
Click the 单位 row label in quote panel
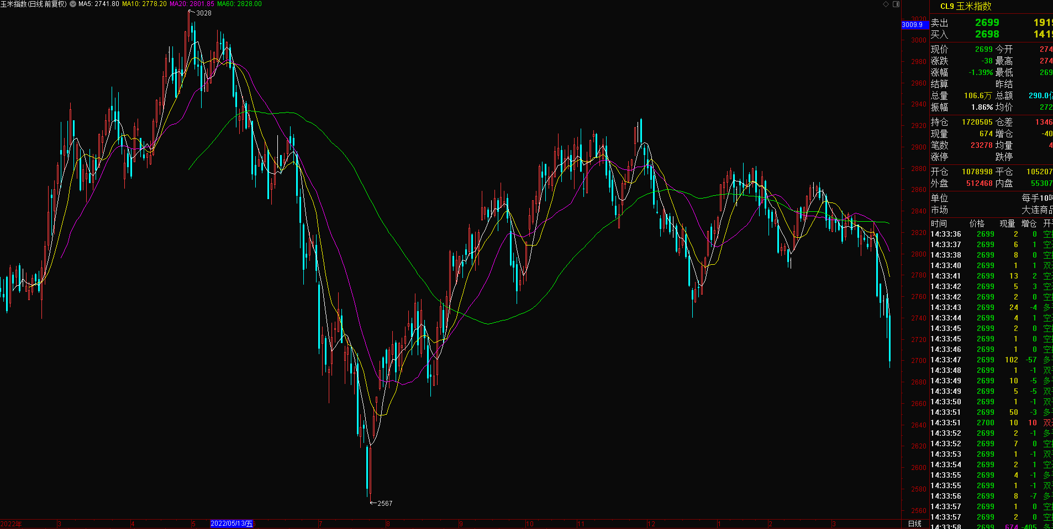point(939,198)
